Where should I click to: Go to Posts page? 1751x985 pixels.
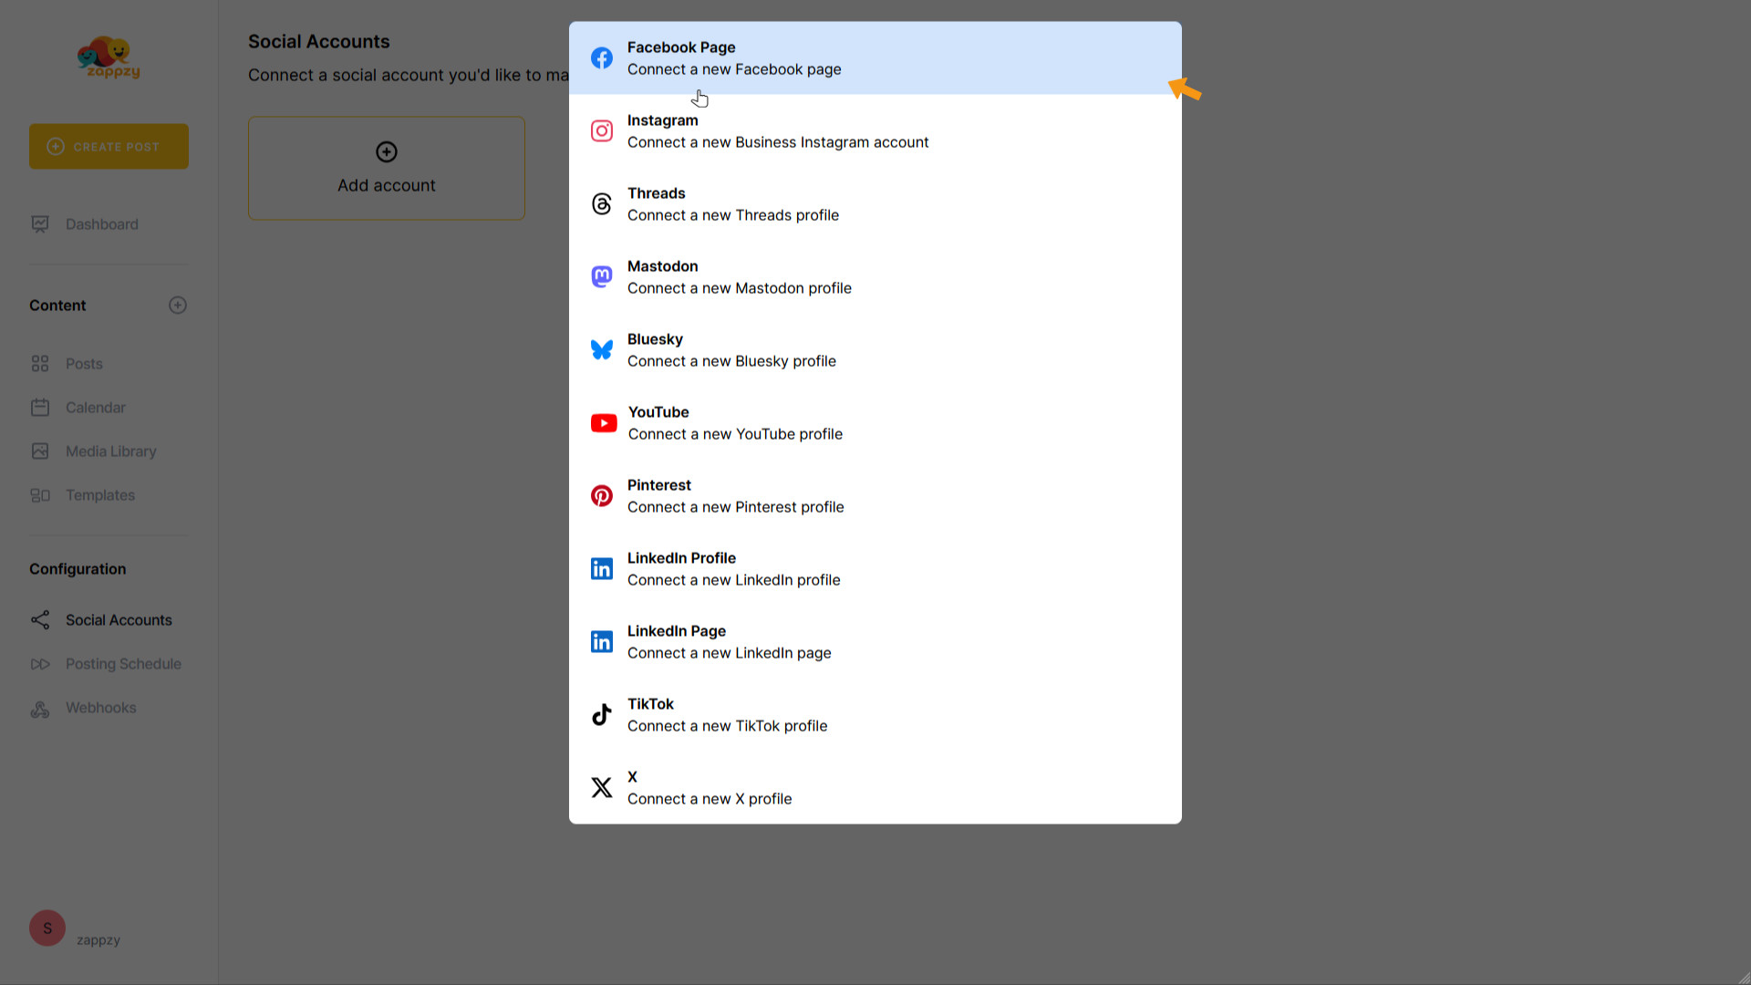(x=84, y=364)
